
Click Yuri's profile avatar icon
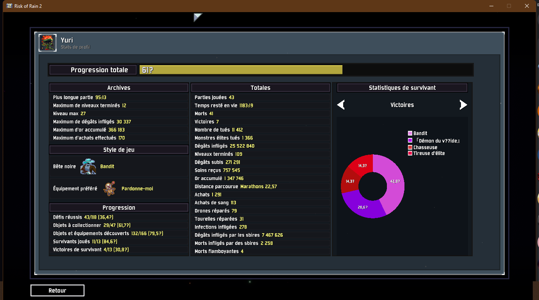point(48,43)
